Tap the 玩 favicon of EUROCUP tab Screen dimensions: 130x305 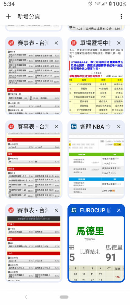(x=74, y=210)
